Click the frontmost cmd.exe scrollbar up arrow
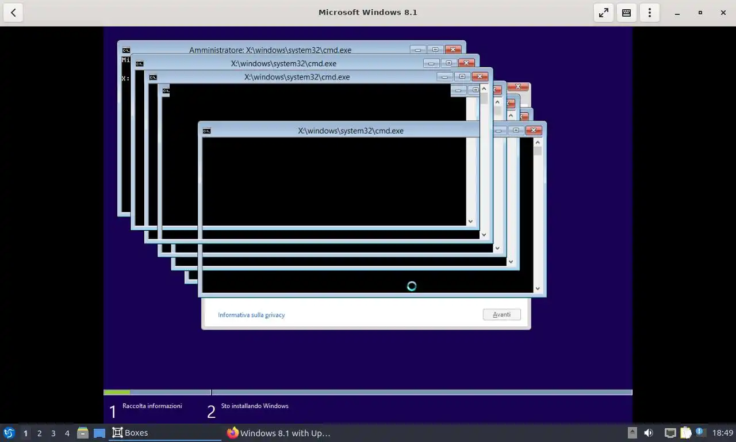This screenshot has width=736, height=442. 538,142
